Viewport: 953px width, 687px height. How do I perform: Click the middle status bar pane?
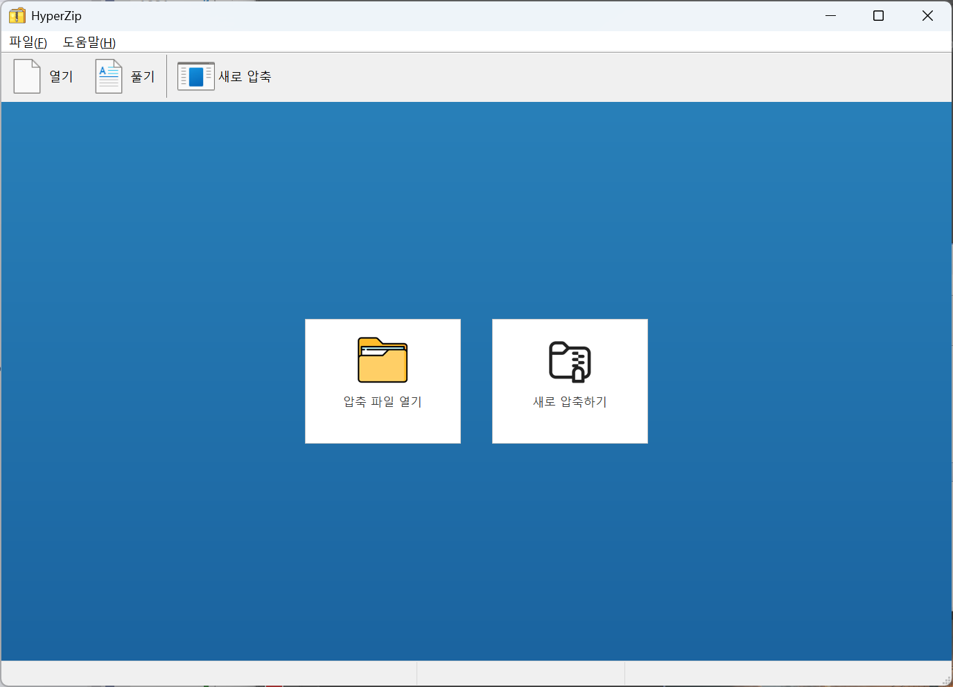click(521, 673)
